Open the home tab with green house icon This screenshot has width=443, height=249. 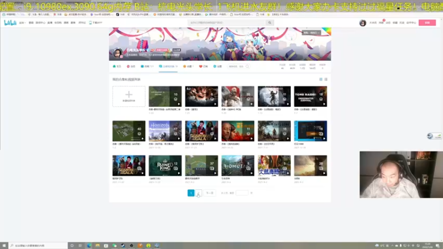coord(117,66)
